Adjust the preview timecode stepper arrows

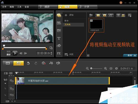click(51, 53)
